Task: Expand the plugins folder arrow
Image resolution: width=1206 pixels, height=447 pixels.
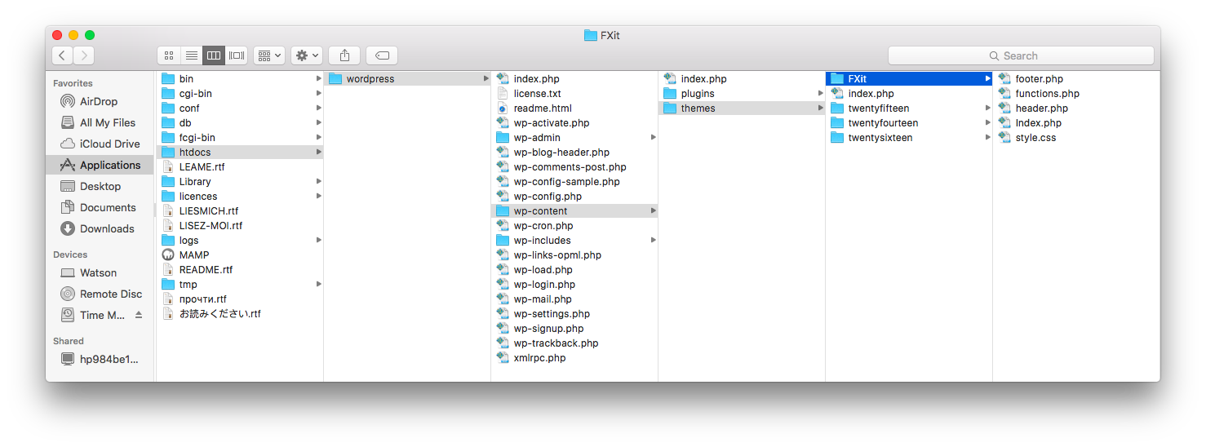Action: [821, 94]
